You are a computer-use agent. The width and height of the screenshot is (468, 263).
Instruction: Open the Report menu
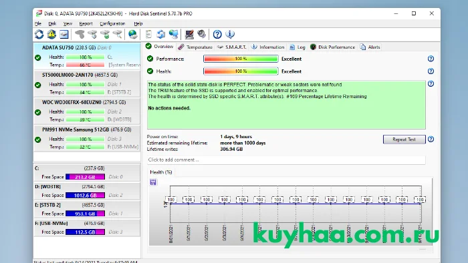click(x=86, y=23)
